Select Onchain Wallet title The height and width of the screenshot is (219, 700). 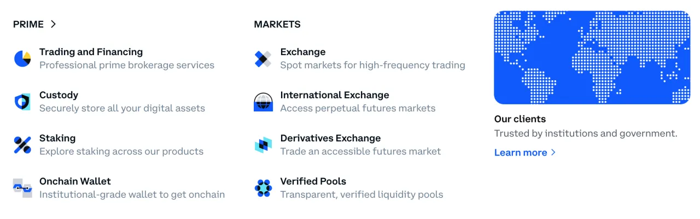tap(75, 181)
